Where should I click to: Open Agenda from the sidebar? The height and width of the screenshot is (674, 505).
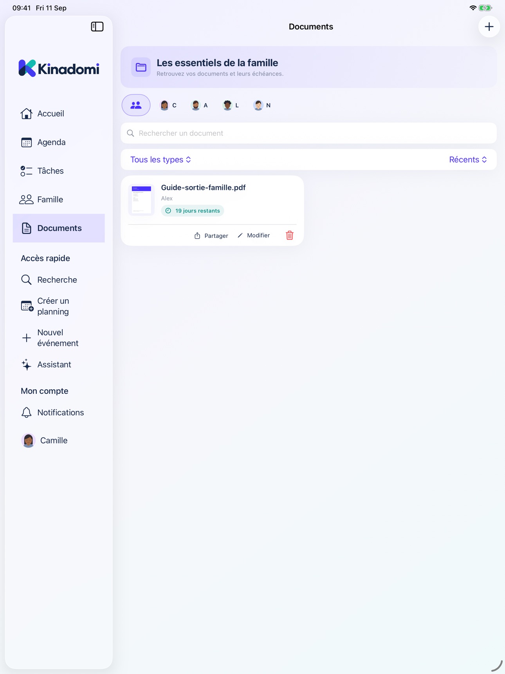coord(59,142)
